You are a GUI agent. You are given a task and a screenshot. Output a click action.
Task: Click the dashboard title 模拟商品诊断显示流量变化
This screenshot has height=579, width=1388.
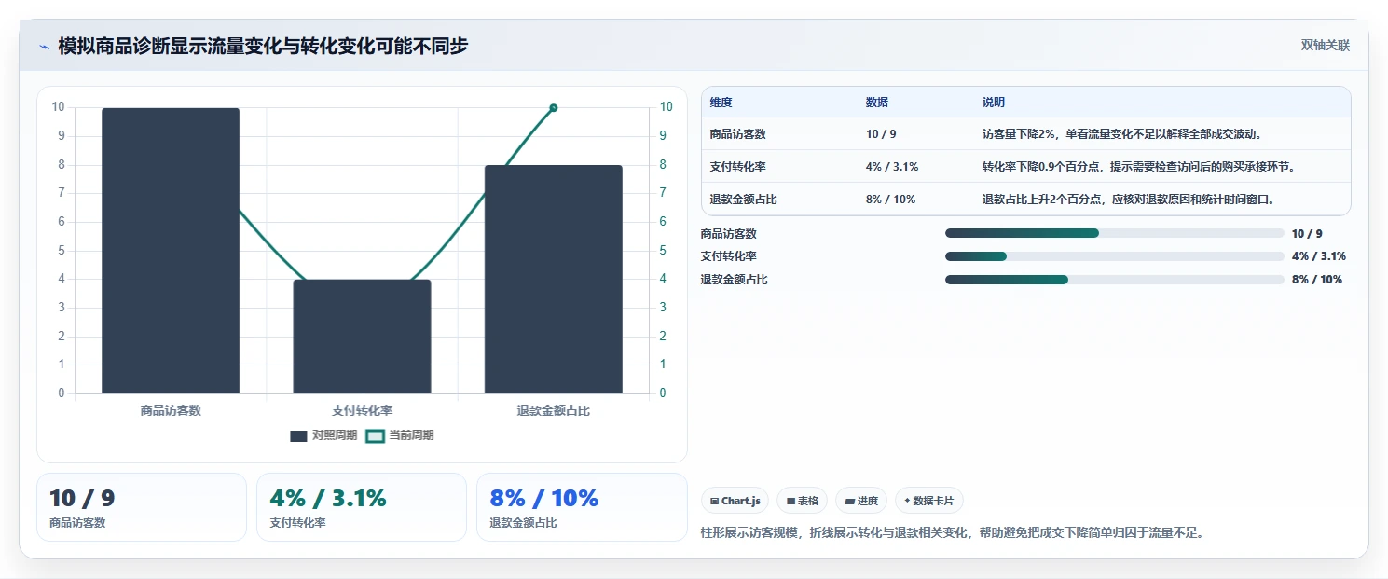[263, 46]
